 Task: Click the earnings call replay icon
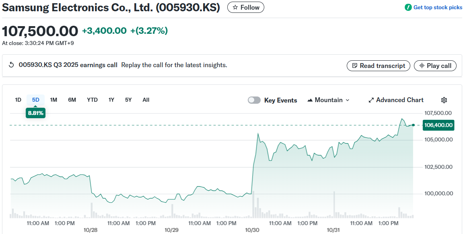click(x=11, y=65)
